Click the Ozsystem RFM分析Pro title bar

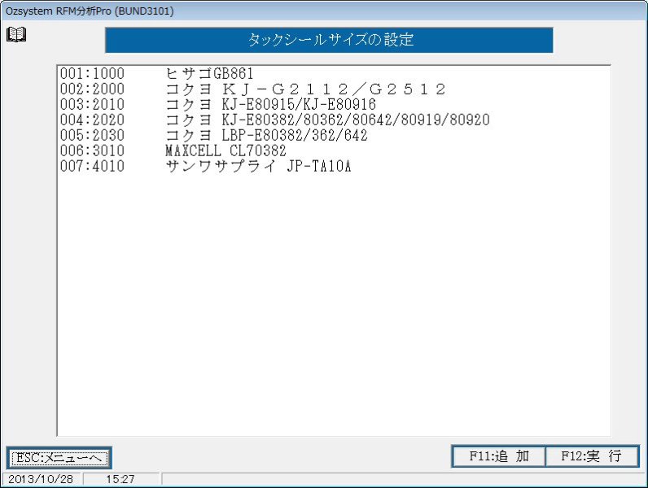click(324, 11)
